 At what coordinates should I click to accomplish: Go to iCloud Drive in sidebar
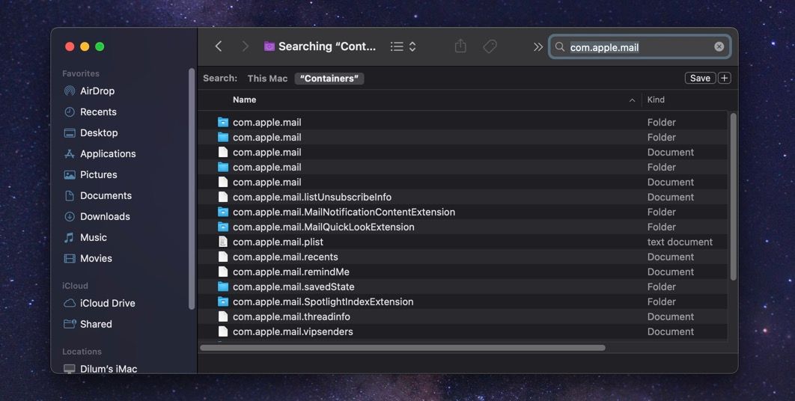pyautogui.click(x=107, y=303)
